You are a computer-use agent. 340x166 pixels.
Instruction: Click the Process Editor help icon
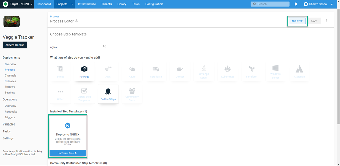tap(76, 21)
